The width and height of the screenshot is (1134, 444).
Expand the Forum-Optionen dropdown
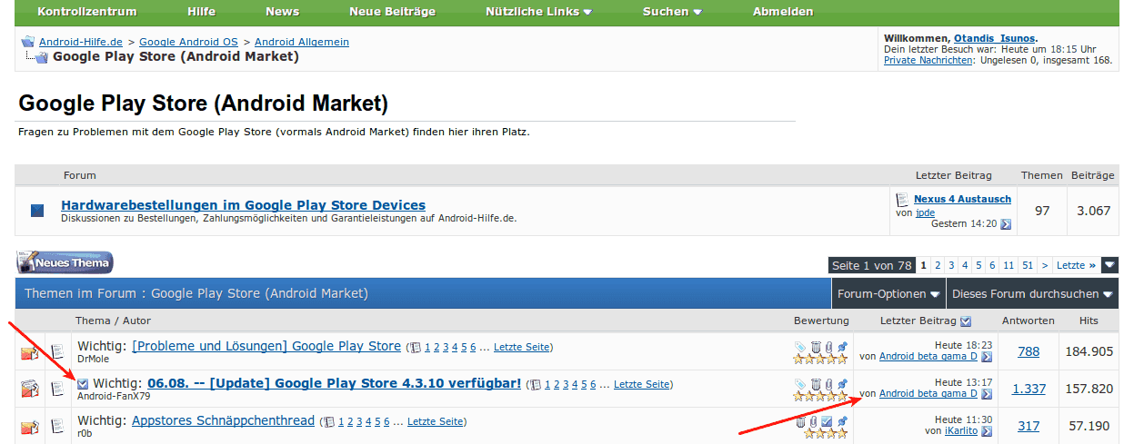tap(888, 294)
